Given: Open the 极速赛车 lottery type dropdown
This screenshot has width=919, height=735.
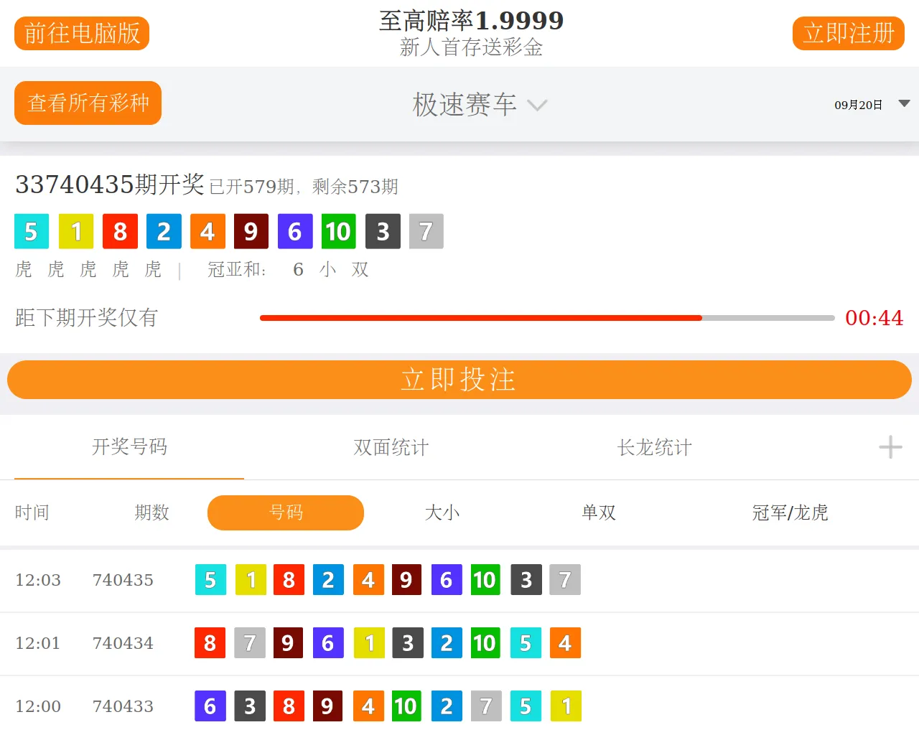Looking at the screenshot, I should point(479,105).
